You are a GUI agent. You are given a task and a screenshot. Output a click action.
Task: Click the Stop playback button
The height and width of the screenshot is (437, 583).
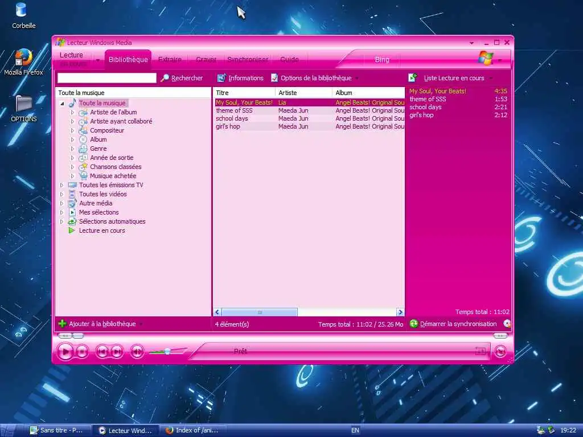(83, 352)
